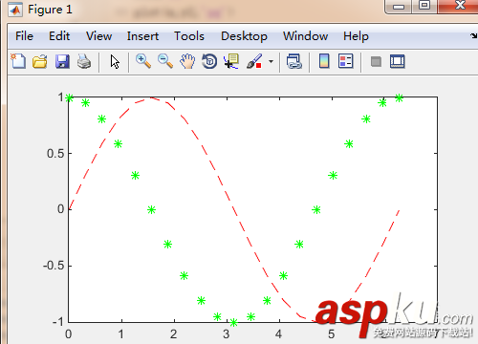The image size is (478, 344).
Task: Select the Edit Plot arrow tool
Action: tap(115, 61)
